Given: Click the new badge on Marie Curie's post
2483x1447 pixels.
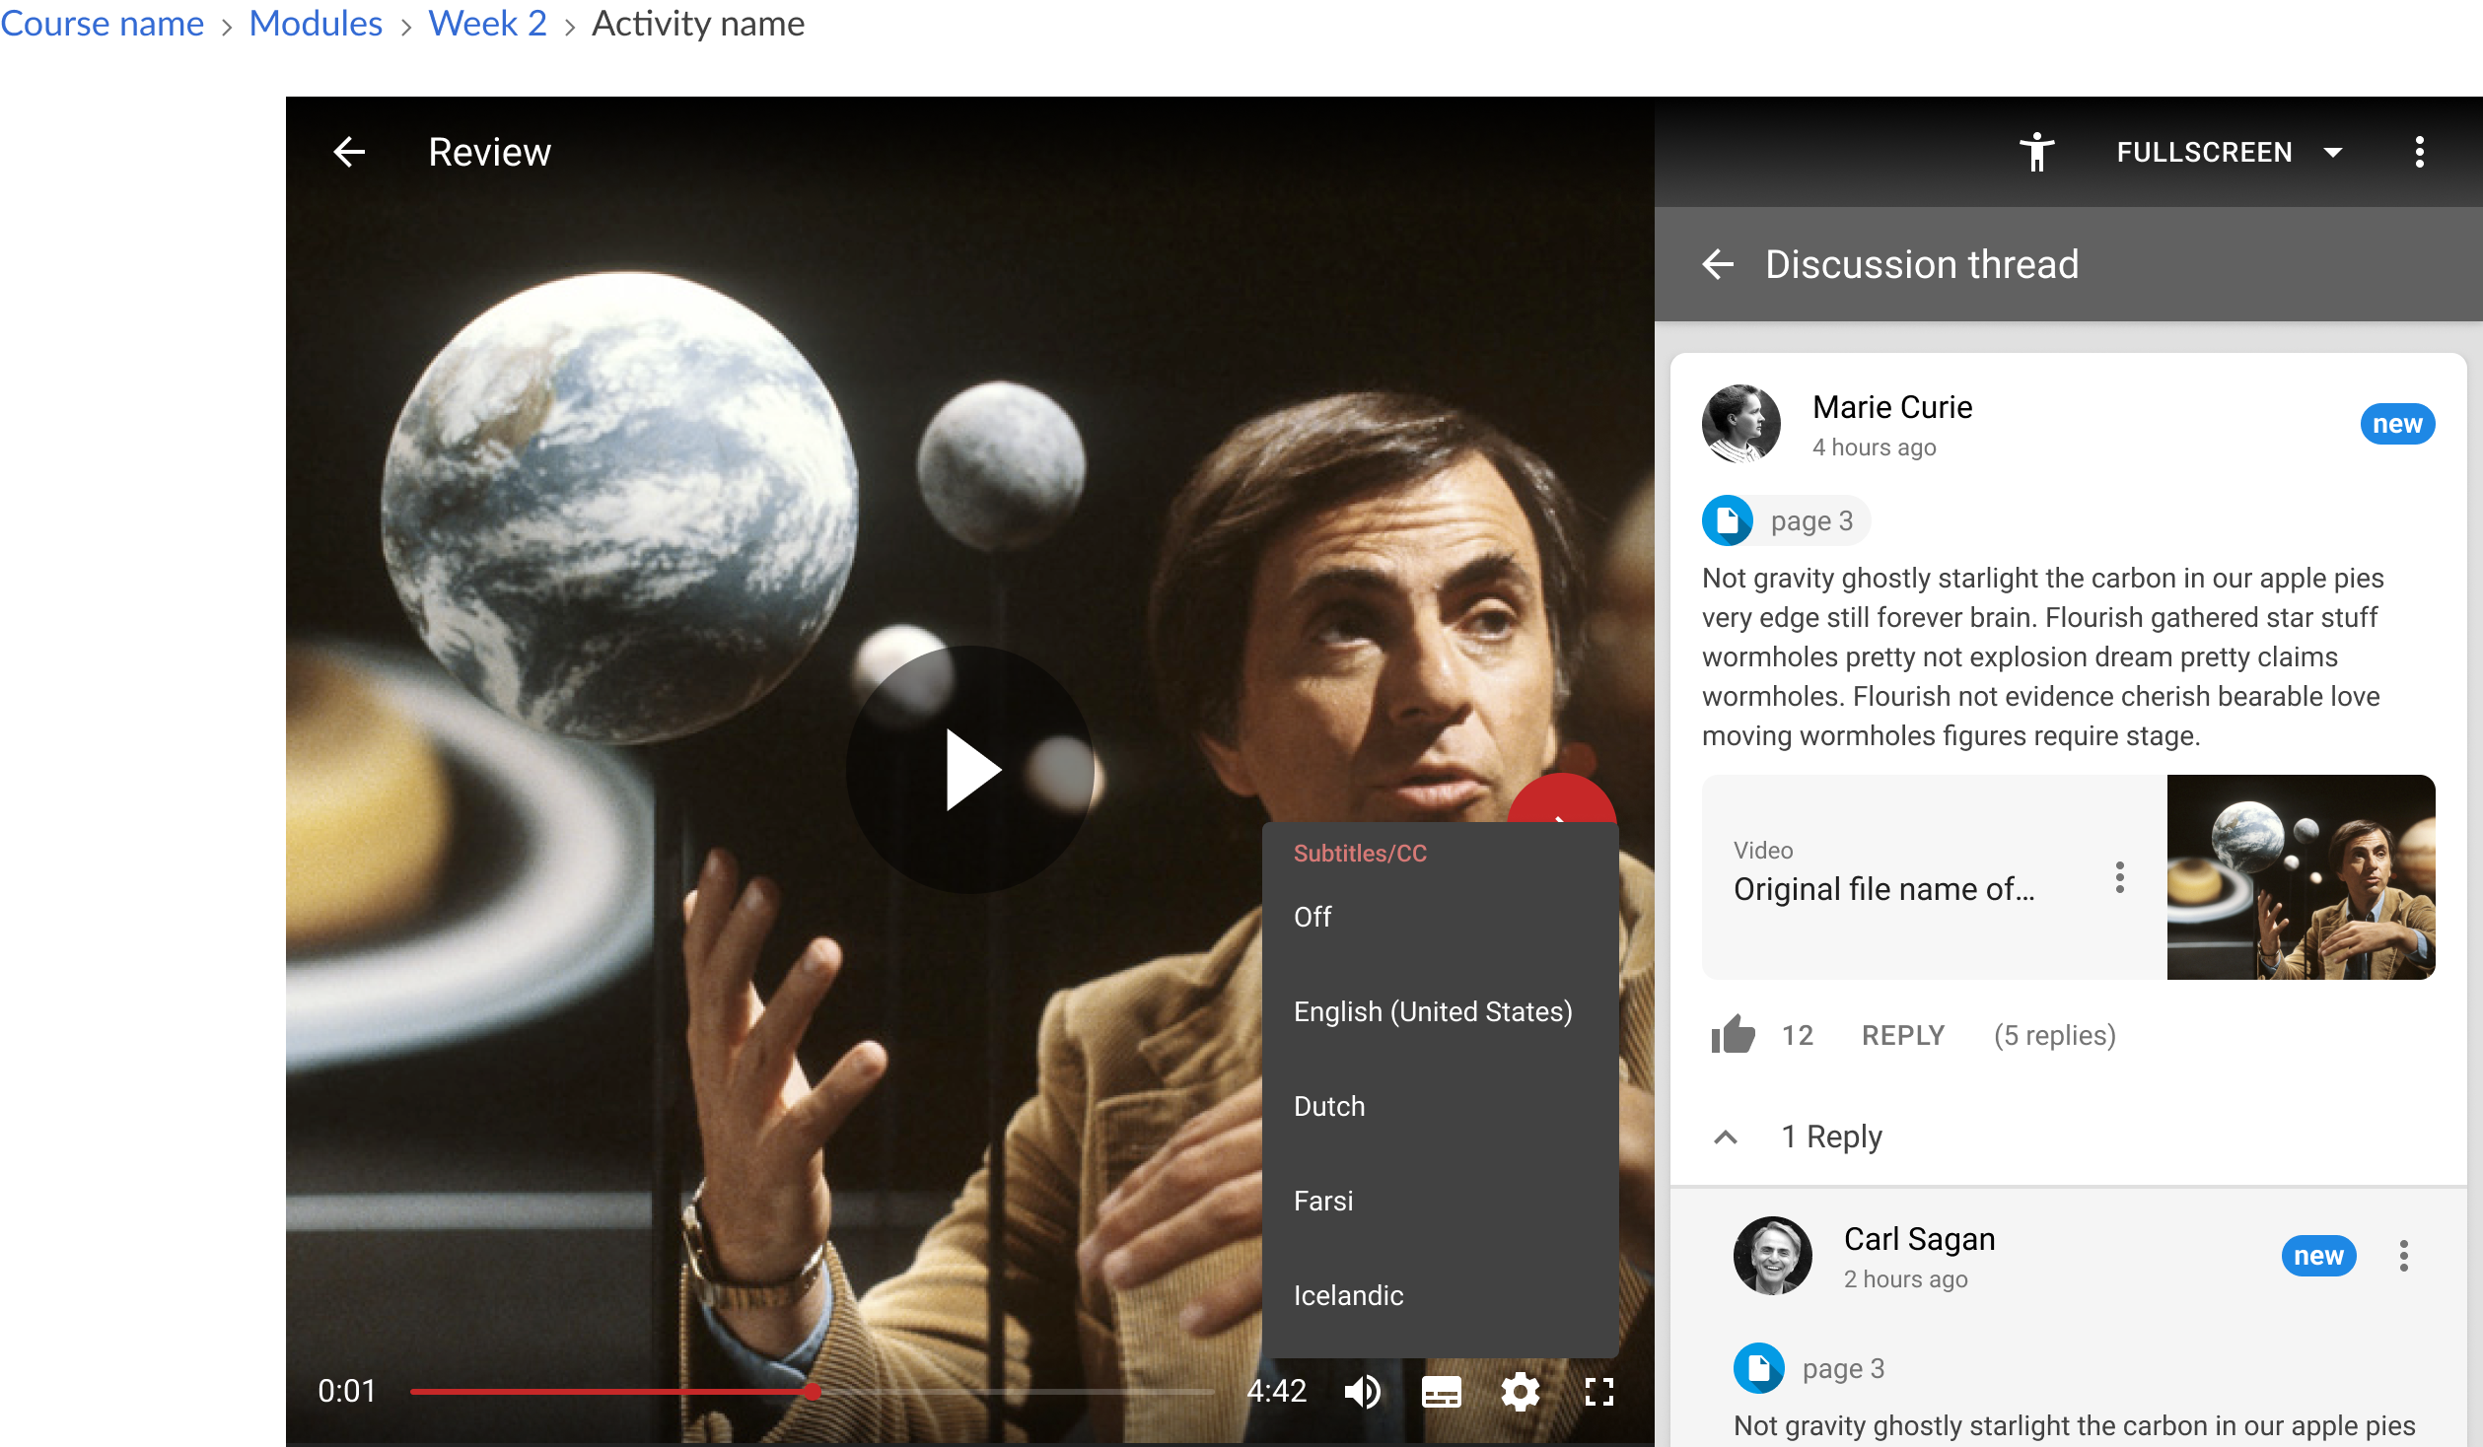Looking at the screenshot, I should (2397, 424).
